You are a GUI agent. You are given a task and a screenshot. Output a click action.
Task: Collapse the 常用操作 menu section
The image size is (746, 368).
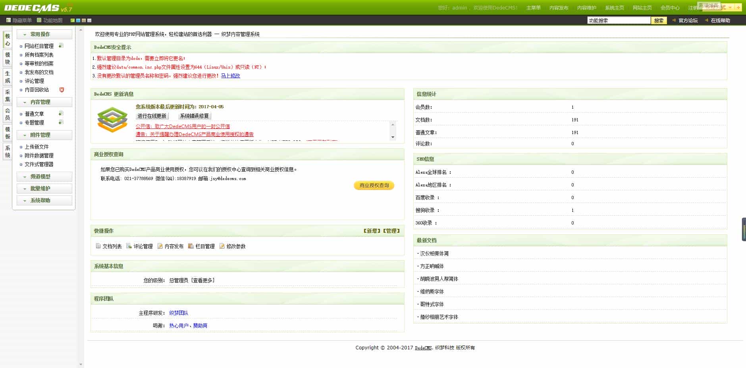pyautogui.click(x=44, y=34)
